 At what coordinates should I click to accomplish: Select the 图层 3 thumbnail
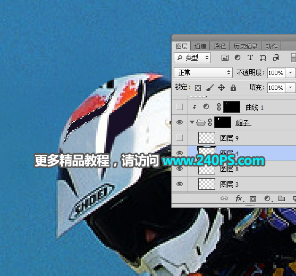[x=207, y=184]
